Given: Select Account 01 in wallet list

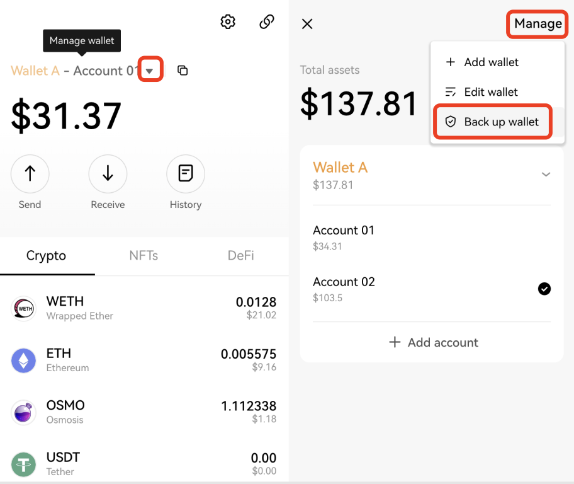Looking at the screenshot, I should [344, 237].
